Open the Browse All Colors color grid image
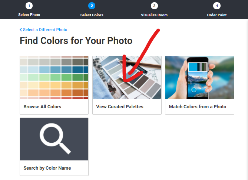The width and height of the screenshot is (248, 180). [x=54, y=77]
